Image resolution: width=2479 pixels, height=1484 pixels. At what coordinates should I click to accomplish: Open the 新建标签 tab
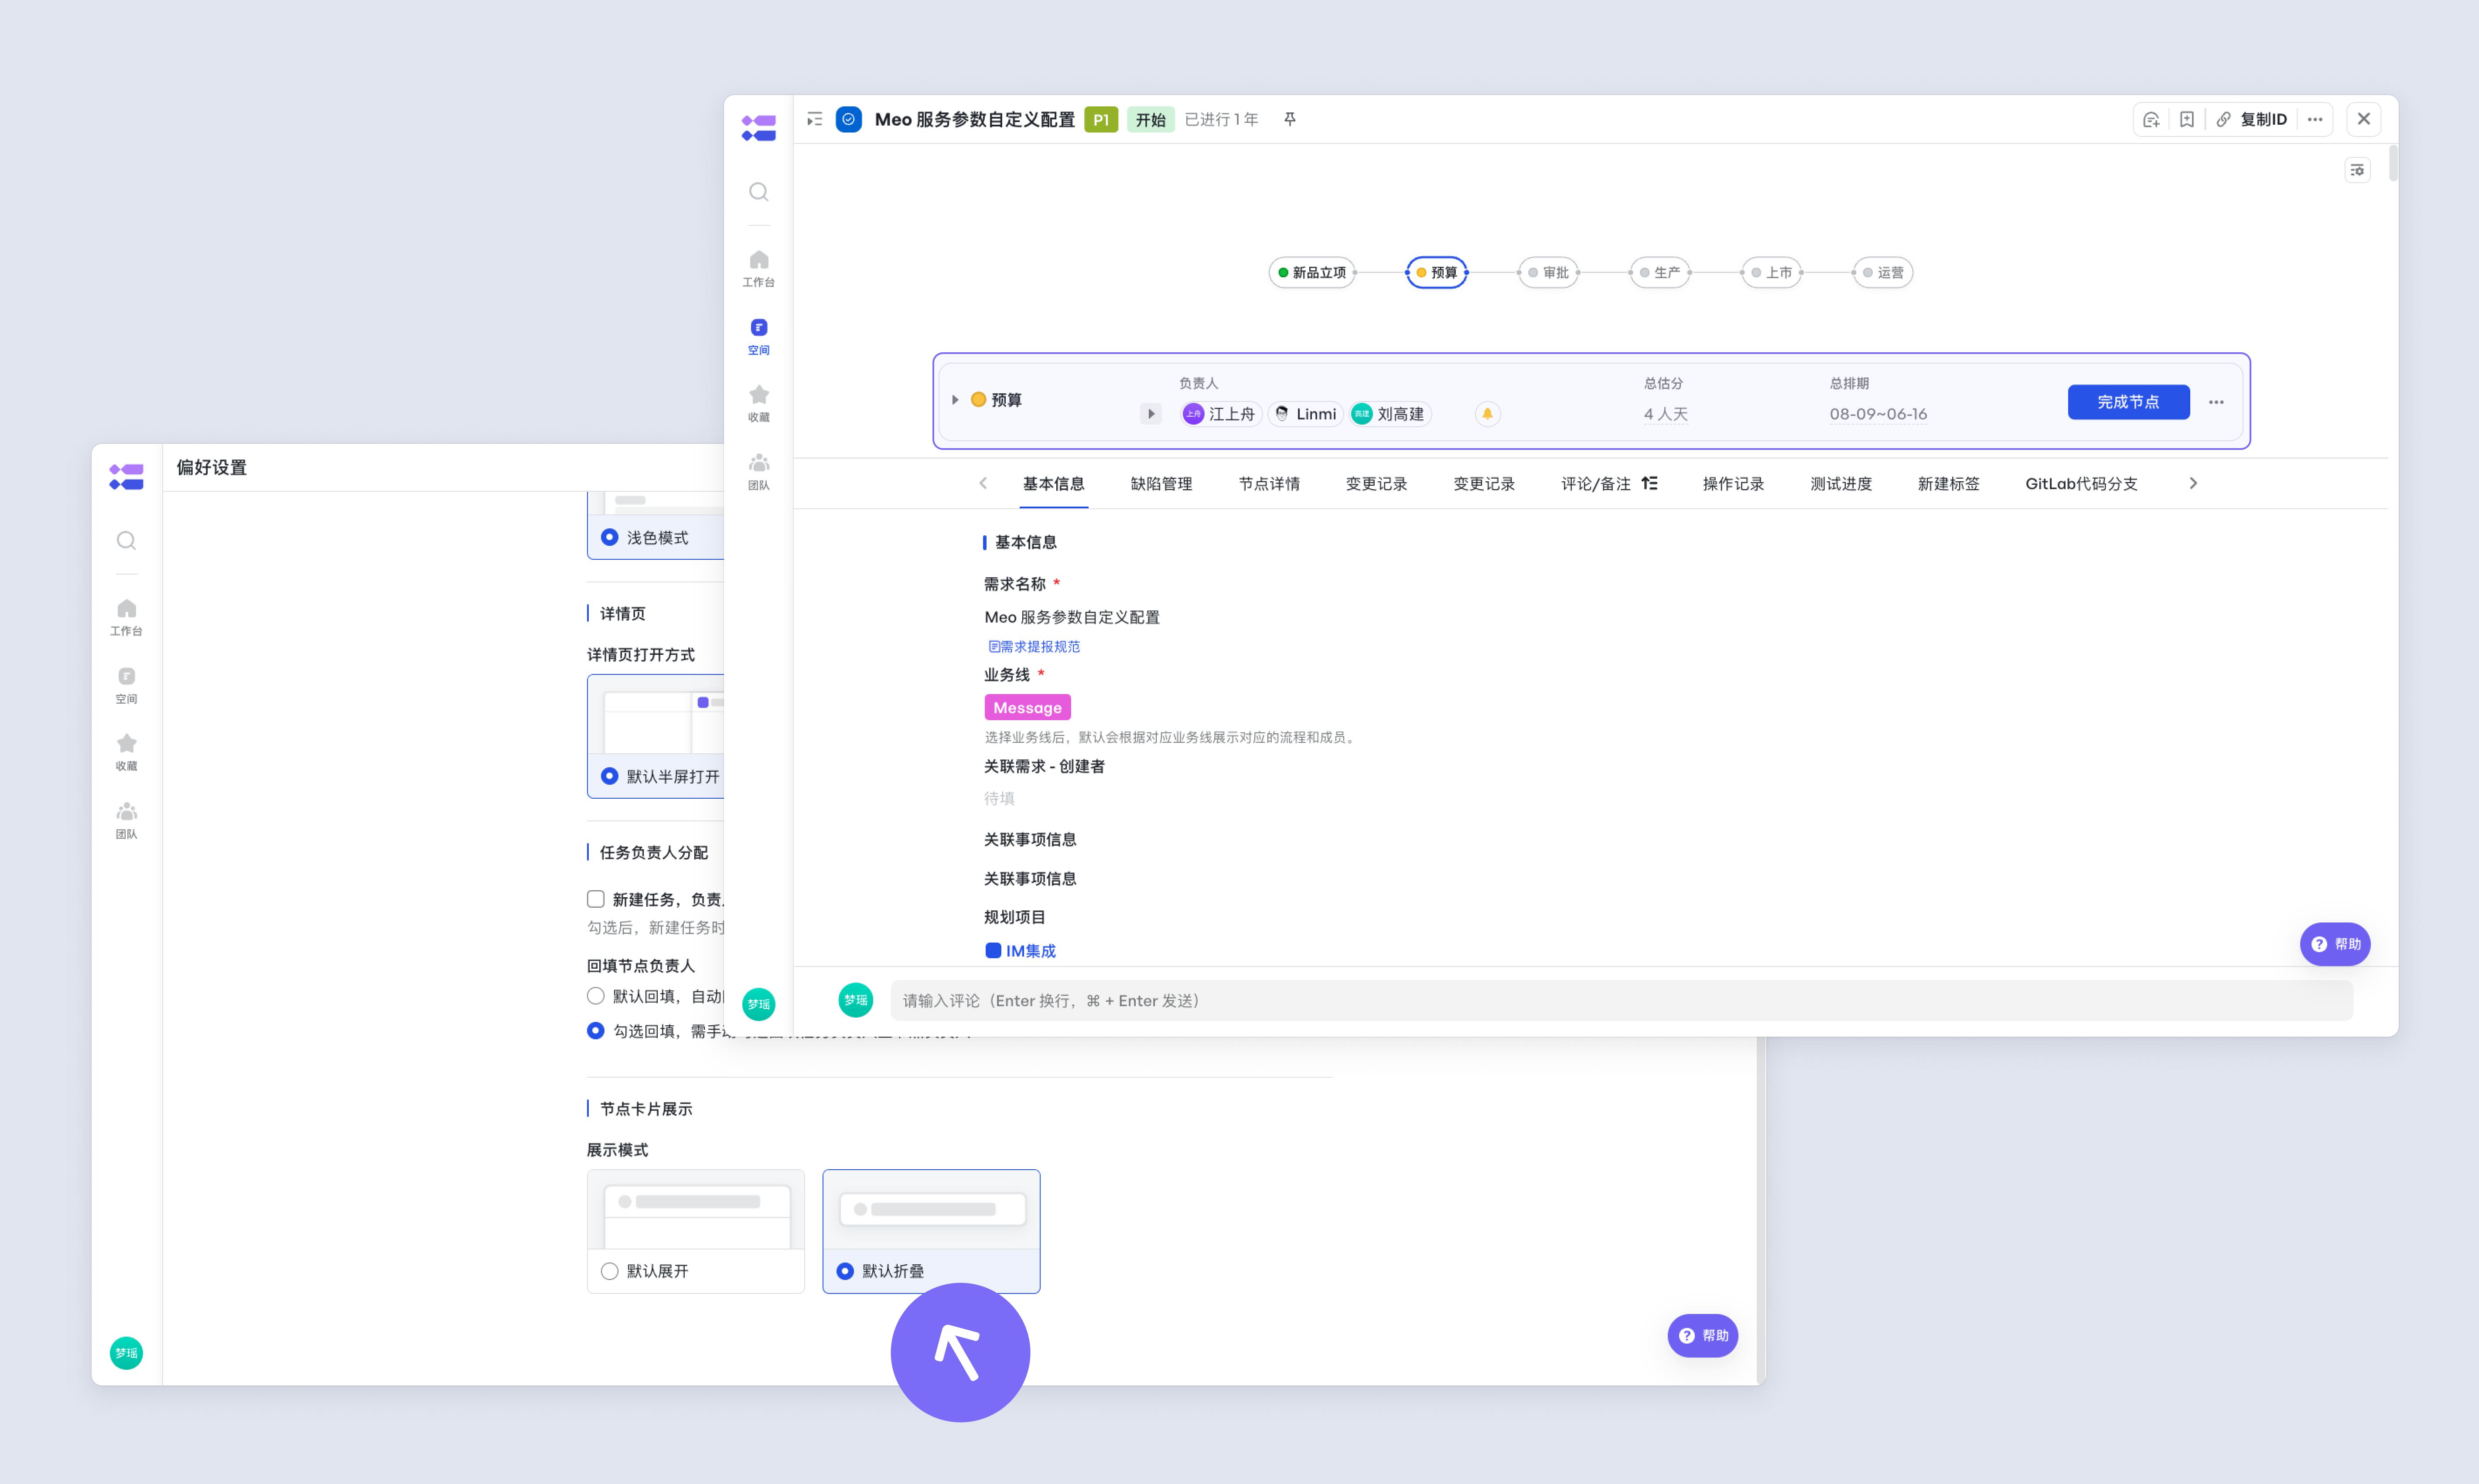tap(1949, 483)
